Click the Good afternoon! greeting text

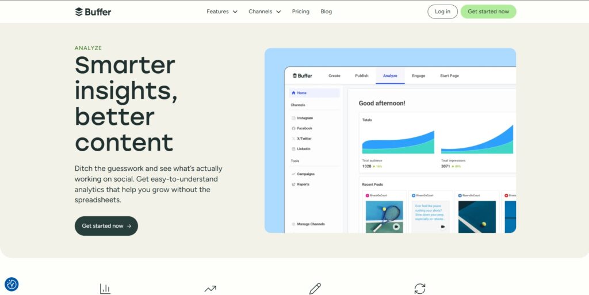pos(382,103)
